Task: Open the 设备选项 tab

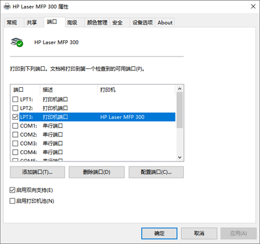Action: (x=142, y=23)
